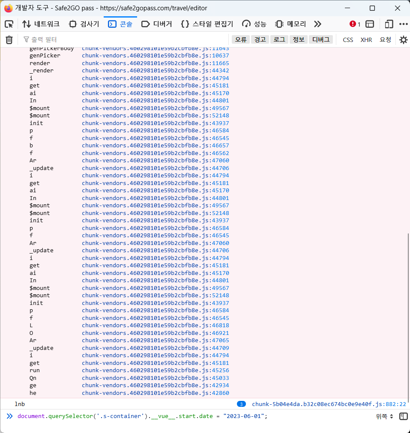
Task: Open responsive design mode icon
Action: 389,24
